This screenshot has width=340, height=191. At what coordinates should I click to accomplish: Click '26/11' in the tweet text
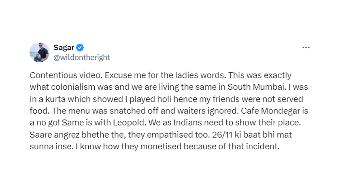coord(219,135)
